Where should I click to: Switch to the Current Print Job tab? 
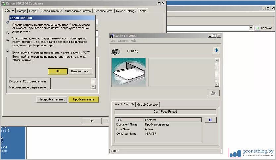pos(123,104)
